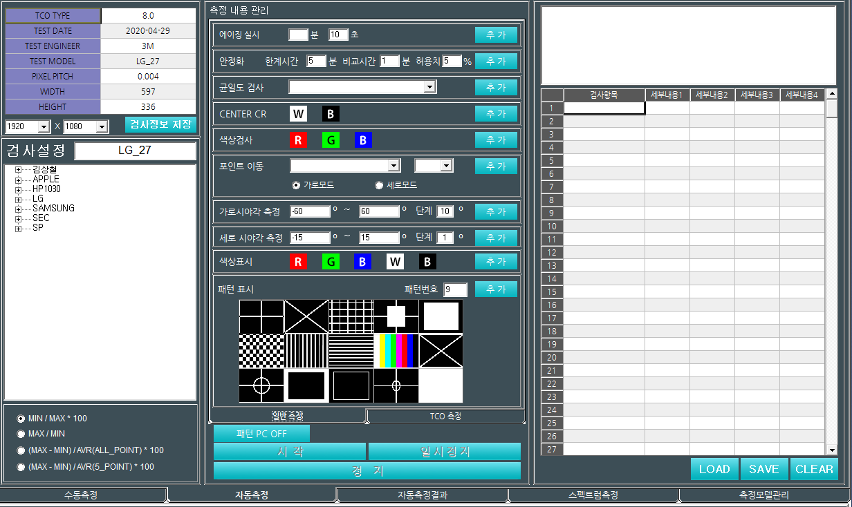Viewport: 852px width, 507px height.
Task: Select the green G swatch in 색상검사 row
Action: 331,140
